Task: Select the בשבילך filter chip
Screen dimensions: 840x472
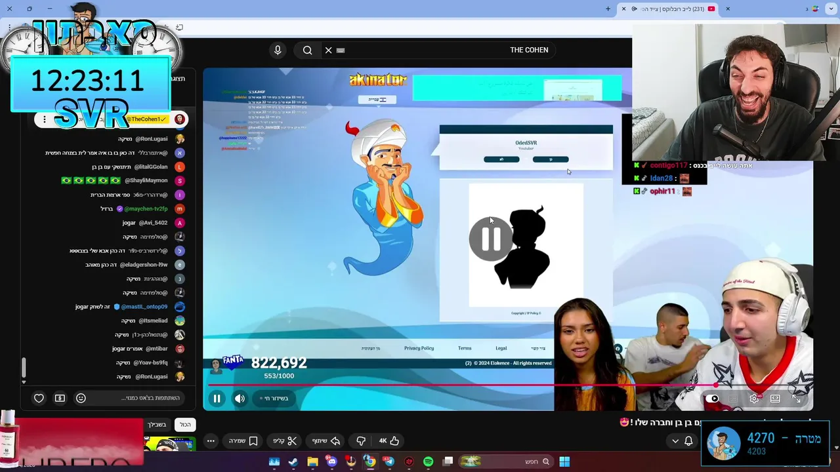Action: tap(157, 425)
